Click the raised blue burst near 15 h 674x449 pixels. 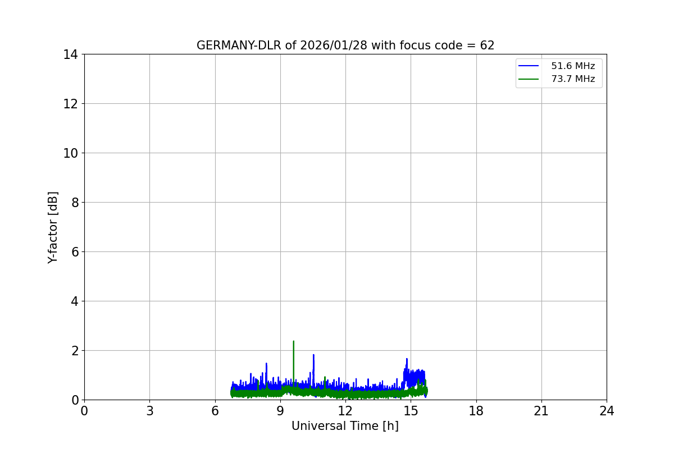pos(414,377)
